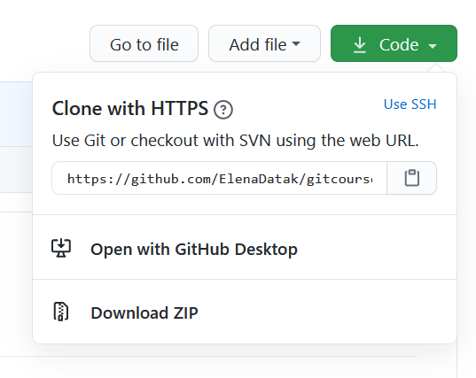Click the Clone with HTTPS heading

130,108
